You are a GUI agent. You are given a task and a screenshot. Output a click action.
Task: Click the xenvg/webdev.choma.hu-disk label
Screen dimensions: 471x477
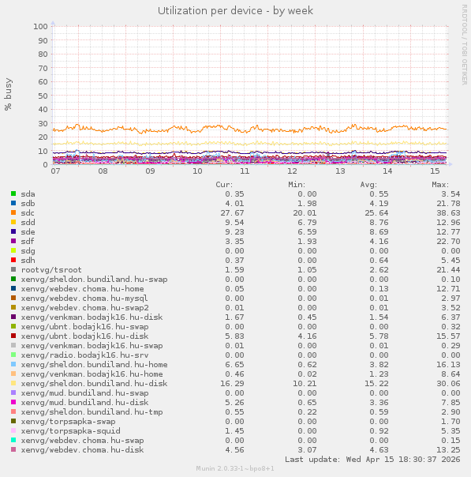coord(82,450)
